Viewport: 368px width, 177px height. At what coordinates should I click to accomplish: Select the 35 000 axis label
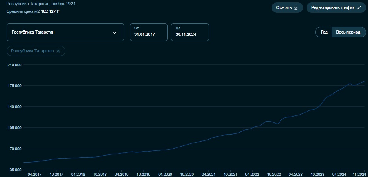click(x=16, y=170)
